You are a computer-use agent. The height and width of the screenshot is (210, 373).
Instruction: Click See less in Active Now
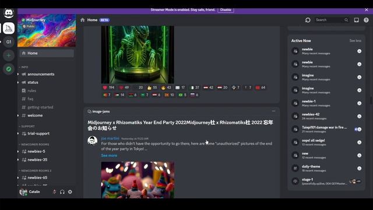355,41
